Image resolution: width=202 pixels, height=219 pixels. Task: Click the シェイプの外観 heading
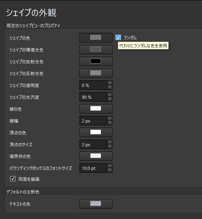pyautogui.click(x=31, y=12)
